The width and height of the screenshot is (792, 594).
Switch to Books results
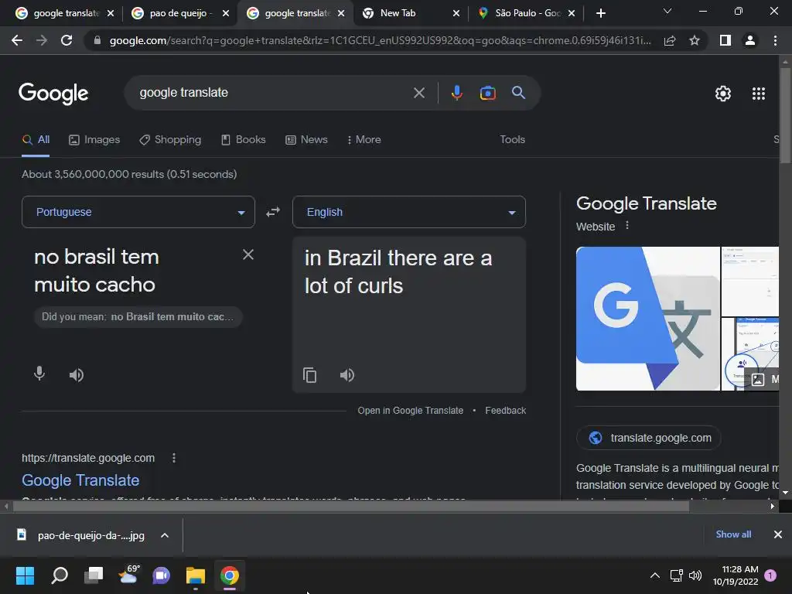[244, 139]
